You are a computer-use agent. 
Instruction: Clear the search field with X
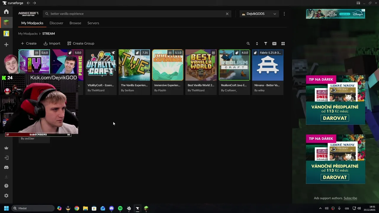point(227,14)
